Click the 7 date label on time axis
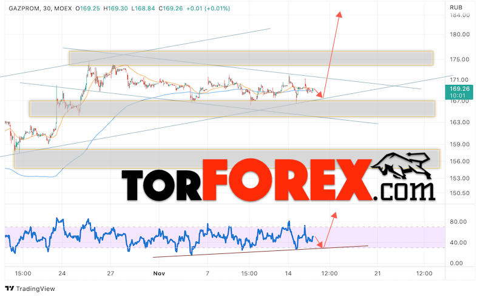Image resolution: width=480 pixels, height=297 pixels. point(208,273)
